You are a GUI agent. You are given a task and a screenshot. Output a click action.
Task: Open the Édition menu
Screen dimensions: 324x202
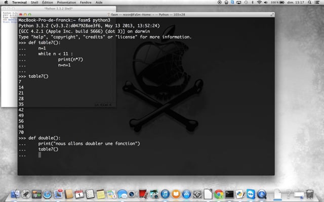click(48, 3)
